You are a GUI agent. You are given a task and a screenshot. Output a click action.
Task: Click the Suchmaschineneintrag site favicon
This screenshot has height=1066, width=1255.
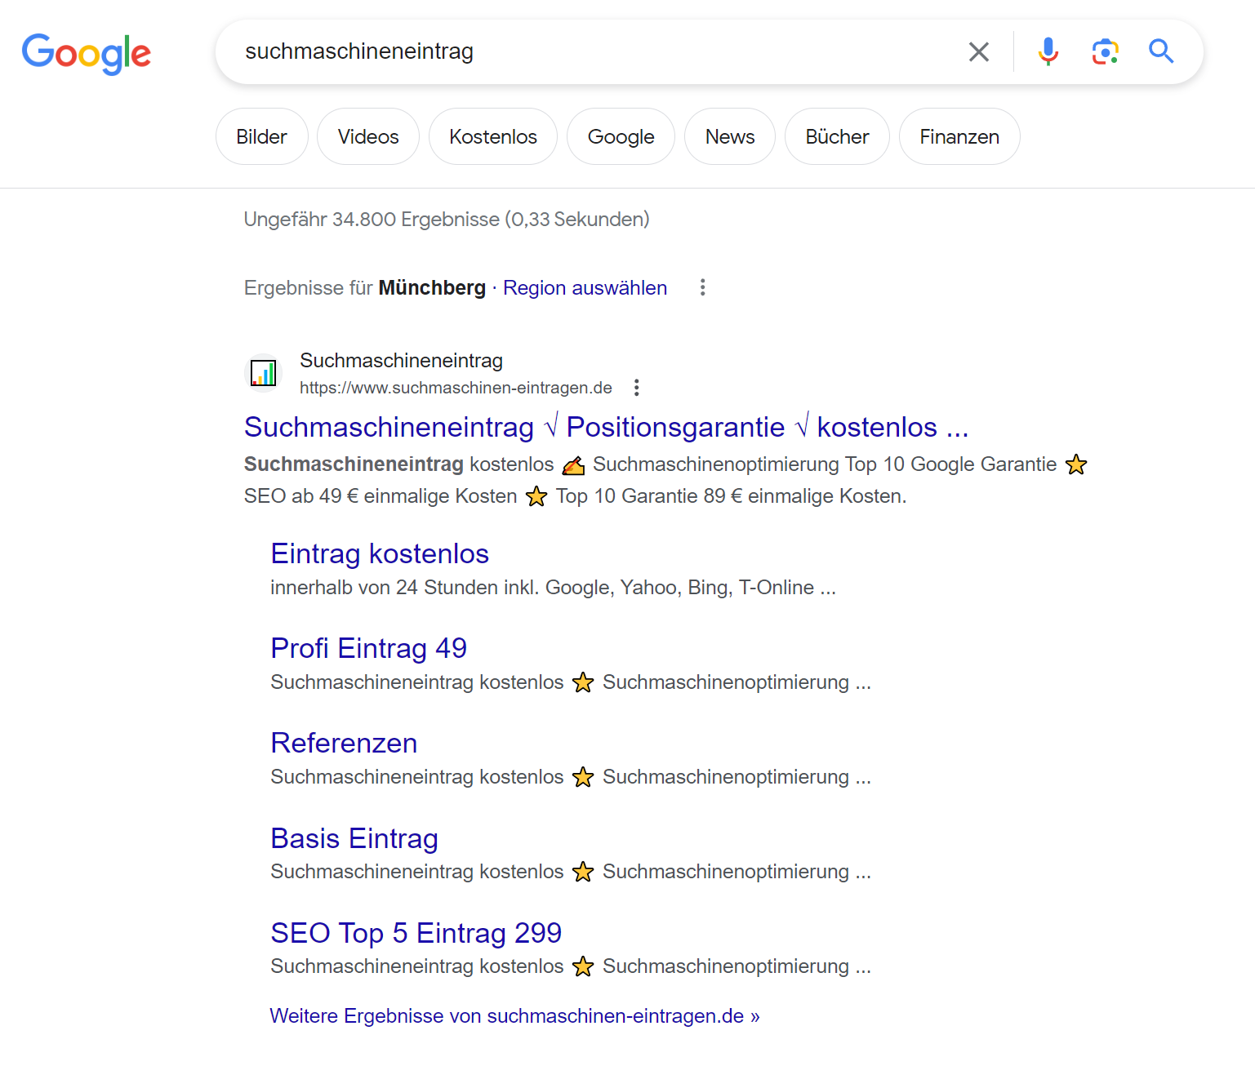[264, 373]
